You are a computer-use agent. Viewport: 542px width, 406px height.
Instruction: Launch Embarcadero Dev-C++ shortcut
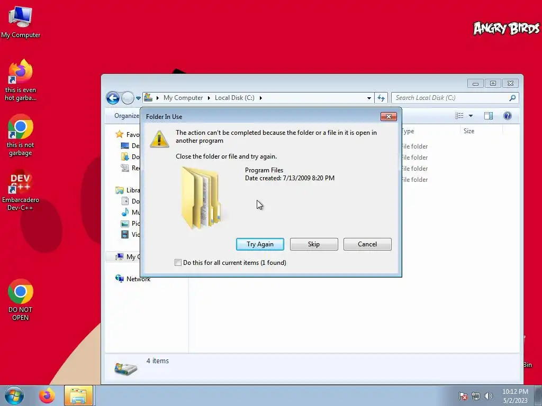(21, 190)
